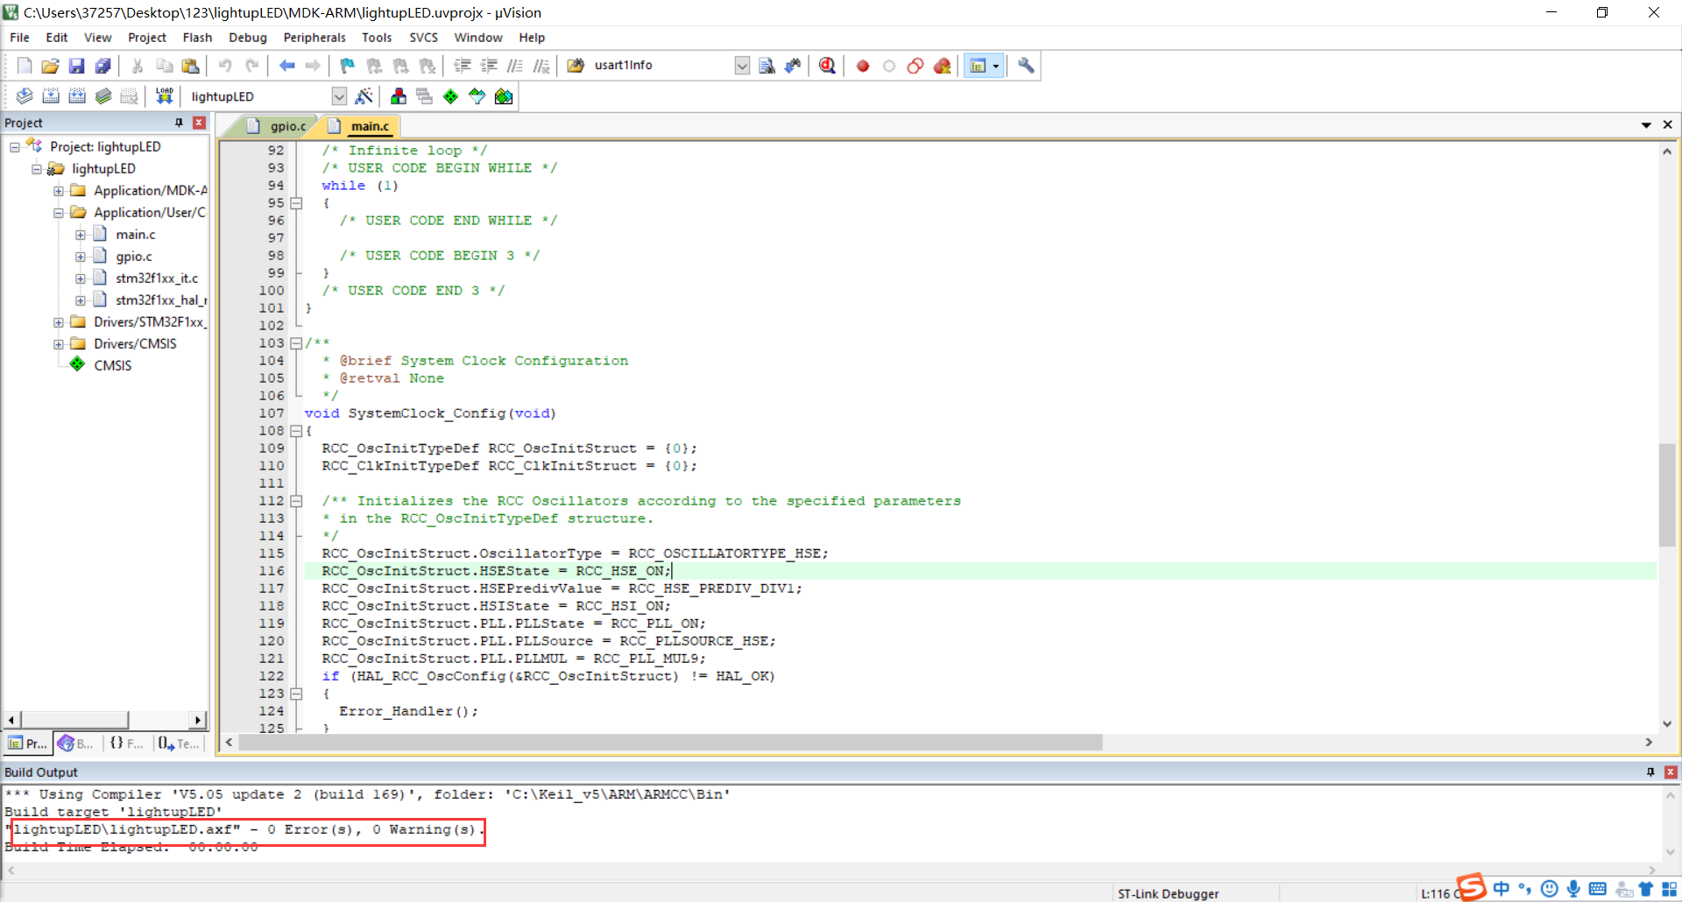Switch to the Functions panel tab
The width and height of the screenshot is (1682, 902).
[127, 743]
